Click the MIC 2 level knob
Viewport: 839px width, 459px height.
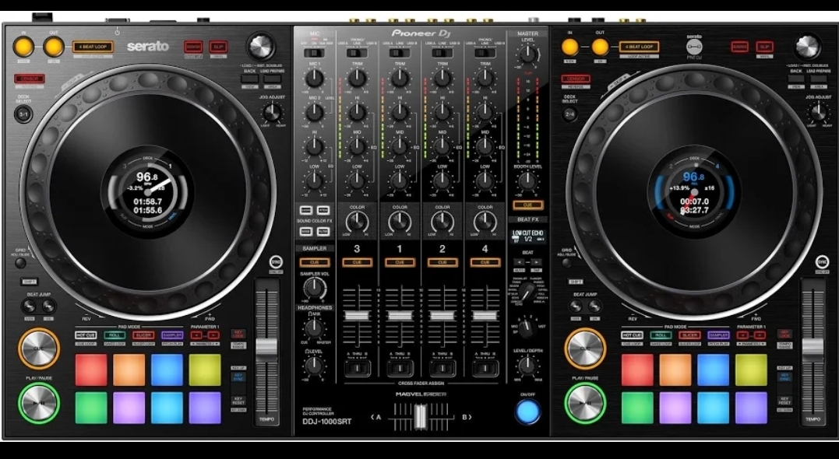click(x=314, y=112)
